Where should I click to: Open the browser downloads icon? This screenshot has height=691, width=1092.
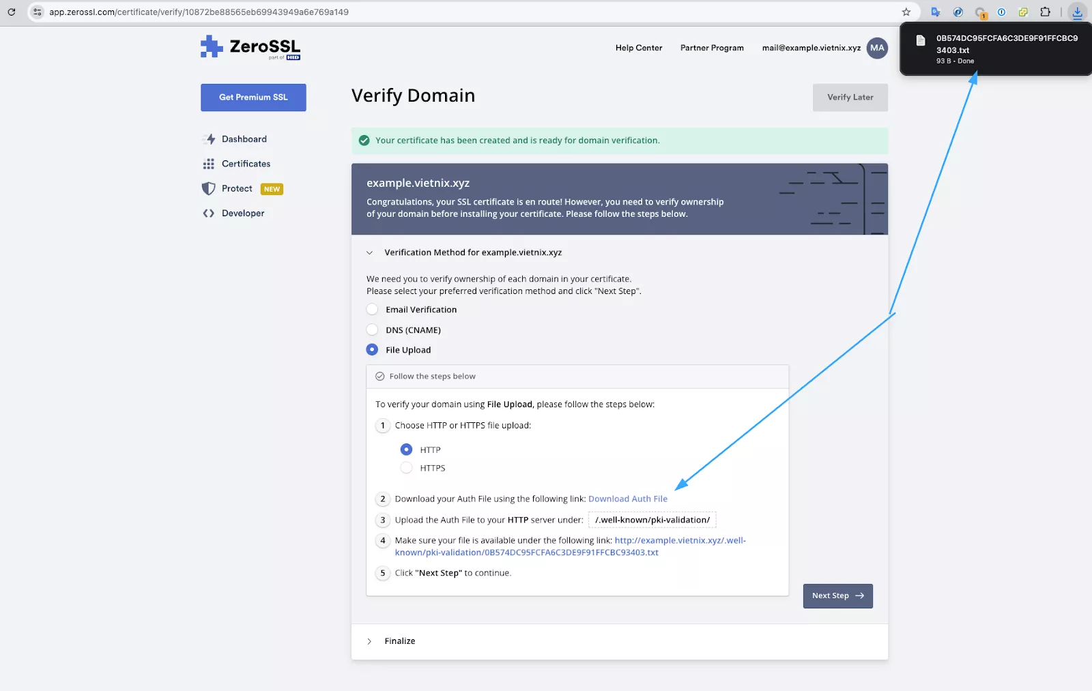click(x=1077, y=12)
